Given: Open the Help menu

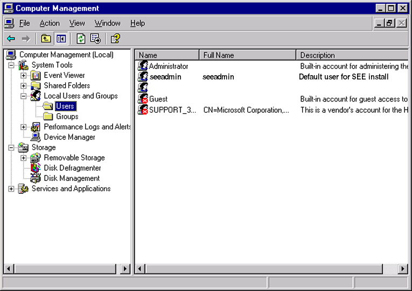Looking at the screenshot, I should (x=137, y=23).
